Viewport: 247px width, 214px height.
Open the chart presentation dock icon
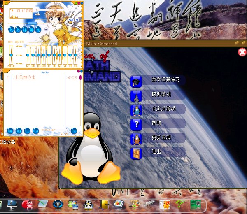click(119, 205)
